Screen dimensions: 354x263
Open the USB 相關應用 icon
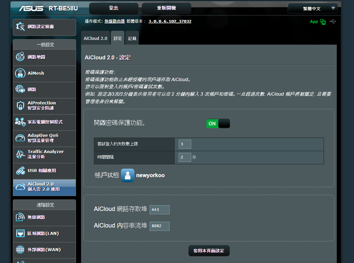pyautogui.click(x=20, y=171)
